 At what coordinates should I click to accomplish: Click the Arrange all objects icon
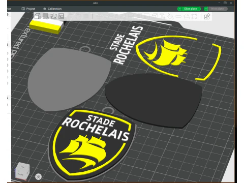[x=61, y=16]
